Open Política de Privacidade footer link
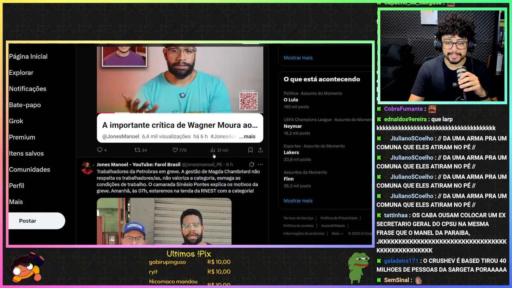Image resolution: width=512 pixels, height=288 pixels. (x=339, y=218)
